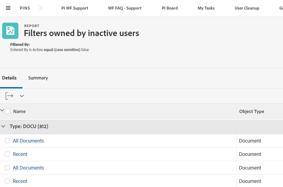Image resolution: width=283 pixels, height=187 pixels.
Task: Collapse the Type: DOCU group
Action: [x=4, y=126]
